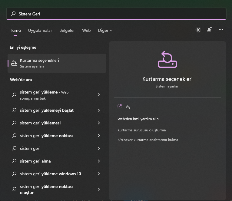The image size is (232, 201).
Task: Expand arrow for 'sistem geri yükleme noktası'
Action: click(99, 136)
